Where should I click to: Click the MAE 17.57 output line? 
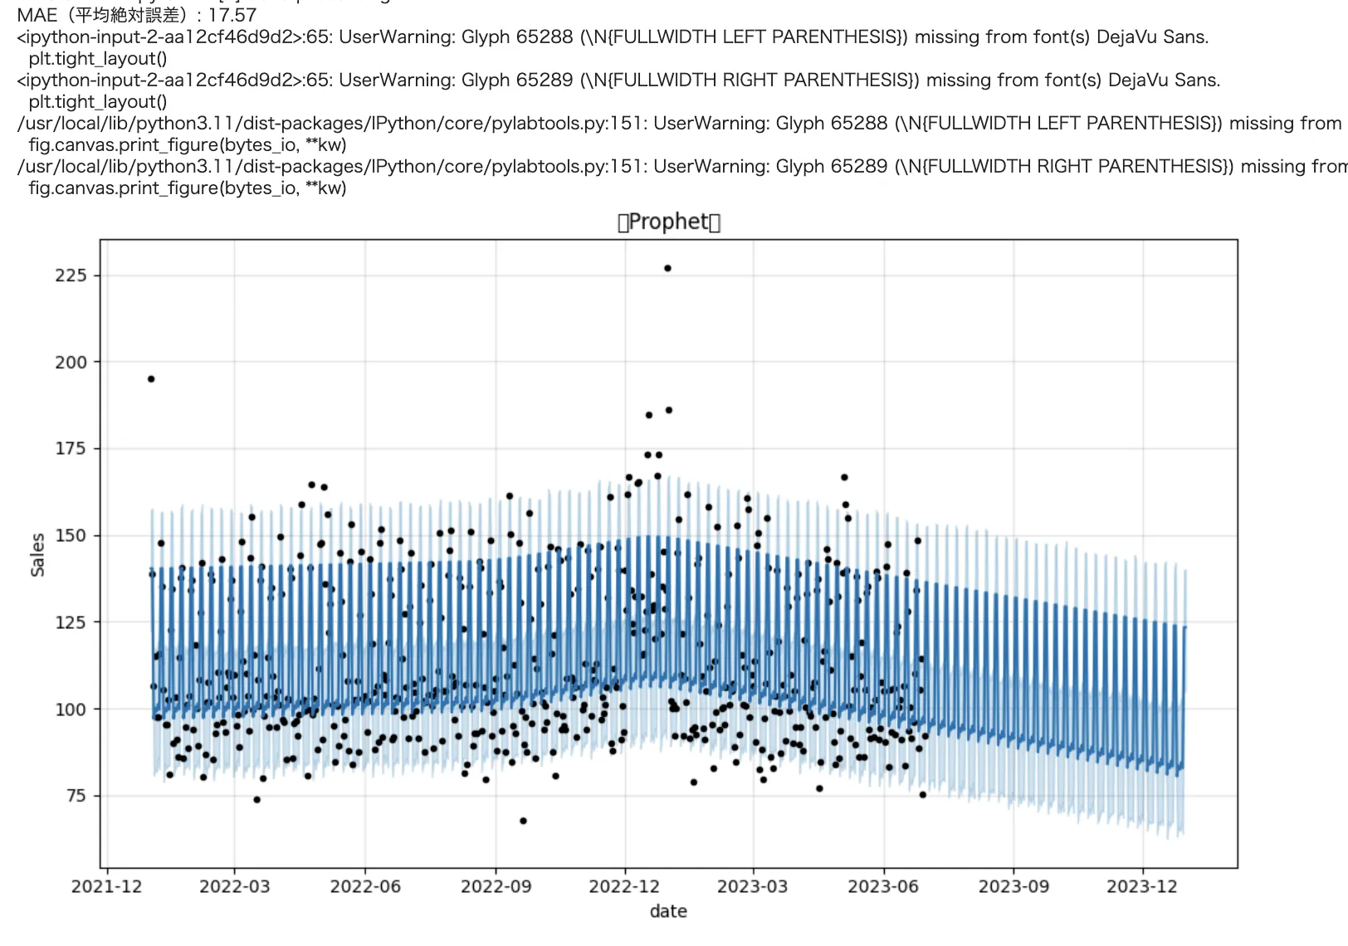click(137, 15)
